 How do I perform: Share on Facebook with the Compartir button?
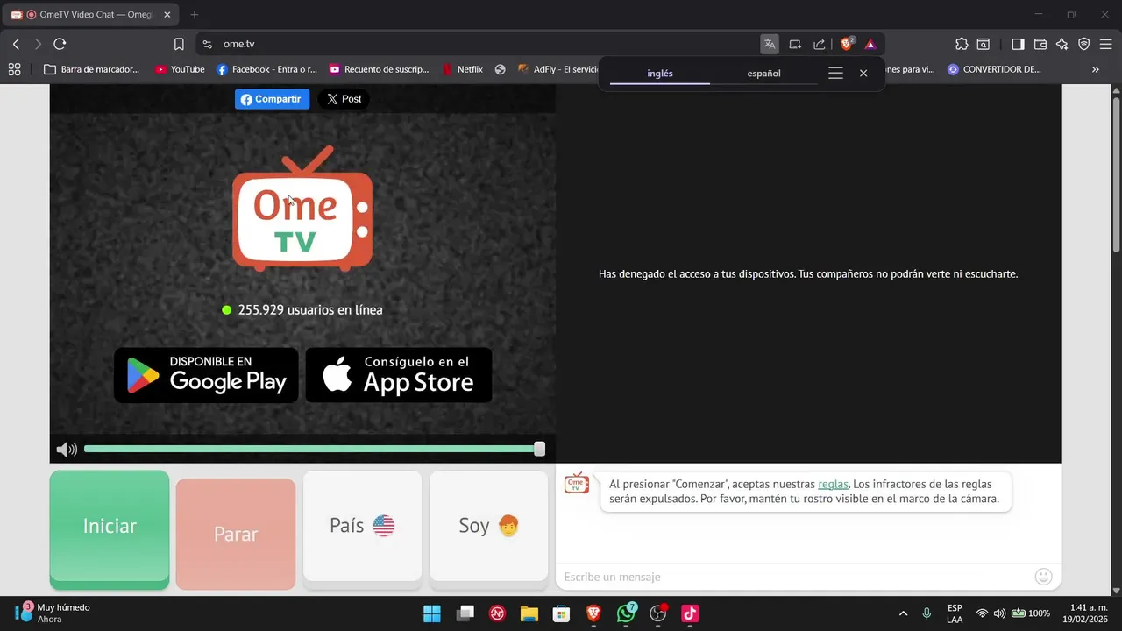coord(272,99)
